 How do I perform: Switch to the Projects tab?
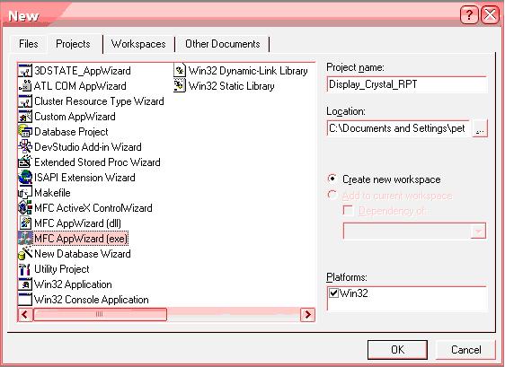[73, 44]
